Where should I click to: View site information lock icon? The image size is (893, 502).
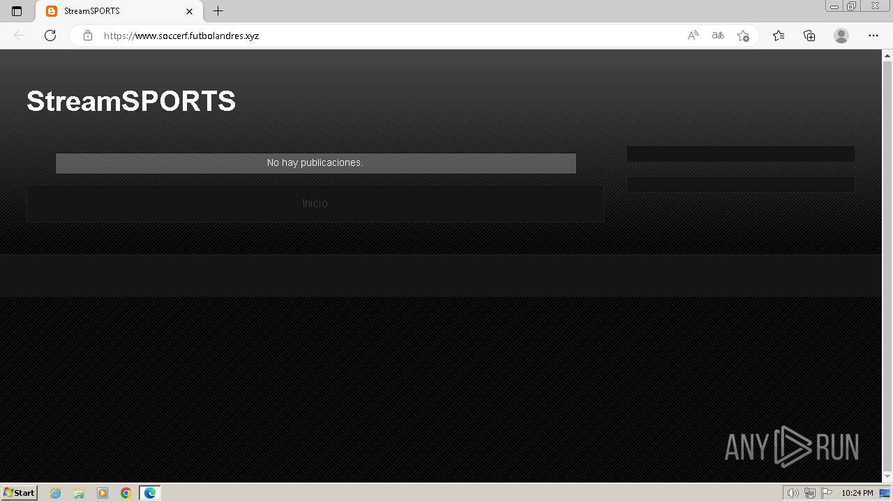click(88, 36)
